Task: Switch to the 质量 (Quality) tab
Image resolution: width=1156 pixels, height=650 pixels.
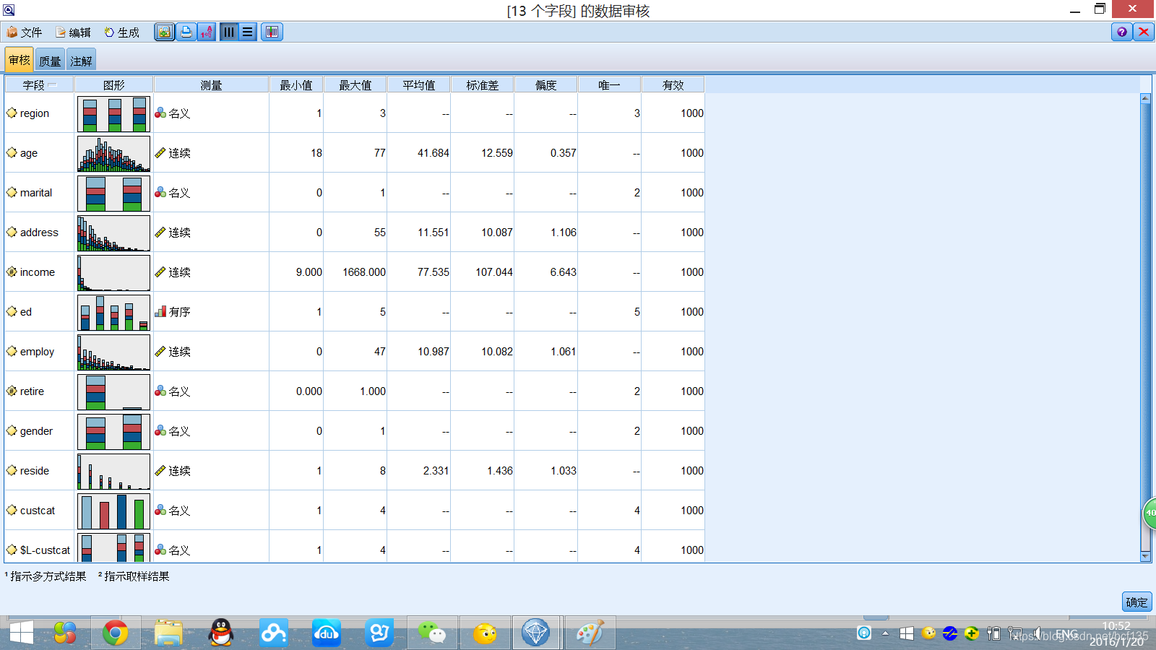Action: (x=50, y=61)
